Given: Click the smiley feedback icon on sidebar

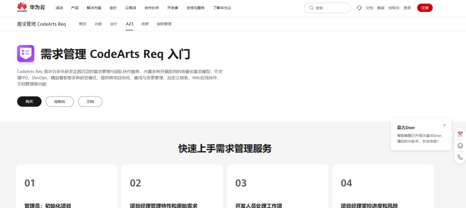Looking at the screenshot, I should pos(460,146).
